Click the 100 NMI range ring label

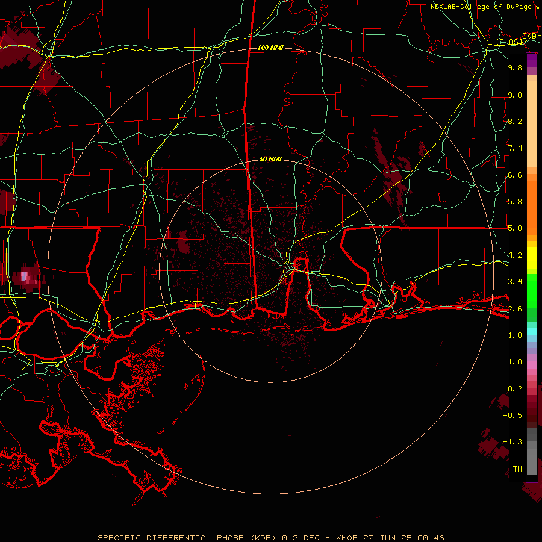coord(270,48)
